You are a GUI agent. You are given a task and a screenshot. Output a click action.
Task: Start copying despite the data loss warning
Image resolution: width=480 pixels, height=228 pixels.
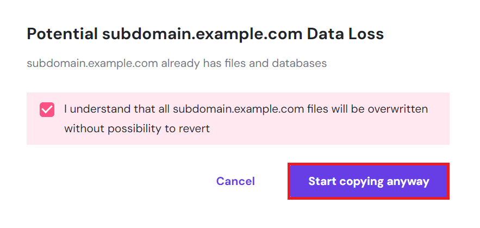(369, 181)
